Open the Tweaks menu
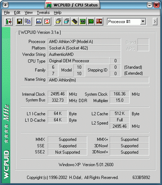This screenshot has width=162, height=185. pos(43,12)
